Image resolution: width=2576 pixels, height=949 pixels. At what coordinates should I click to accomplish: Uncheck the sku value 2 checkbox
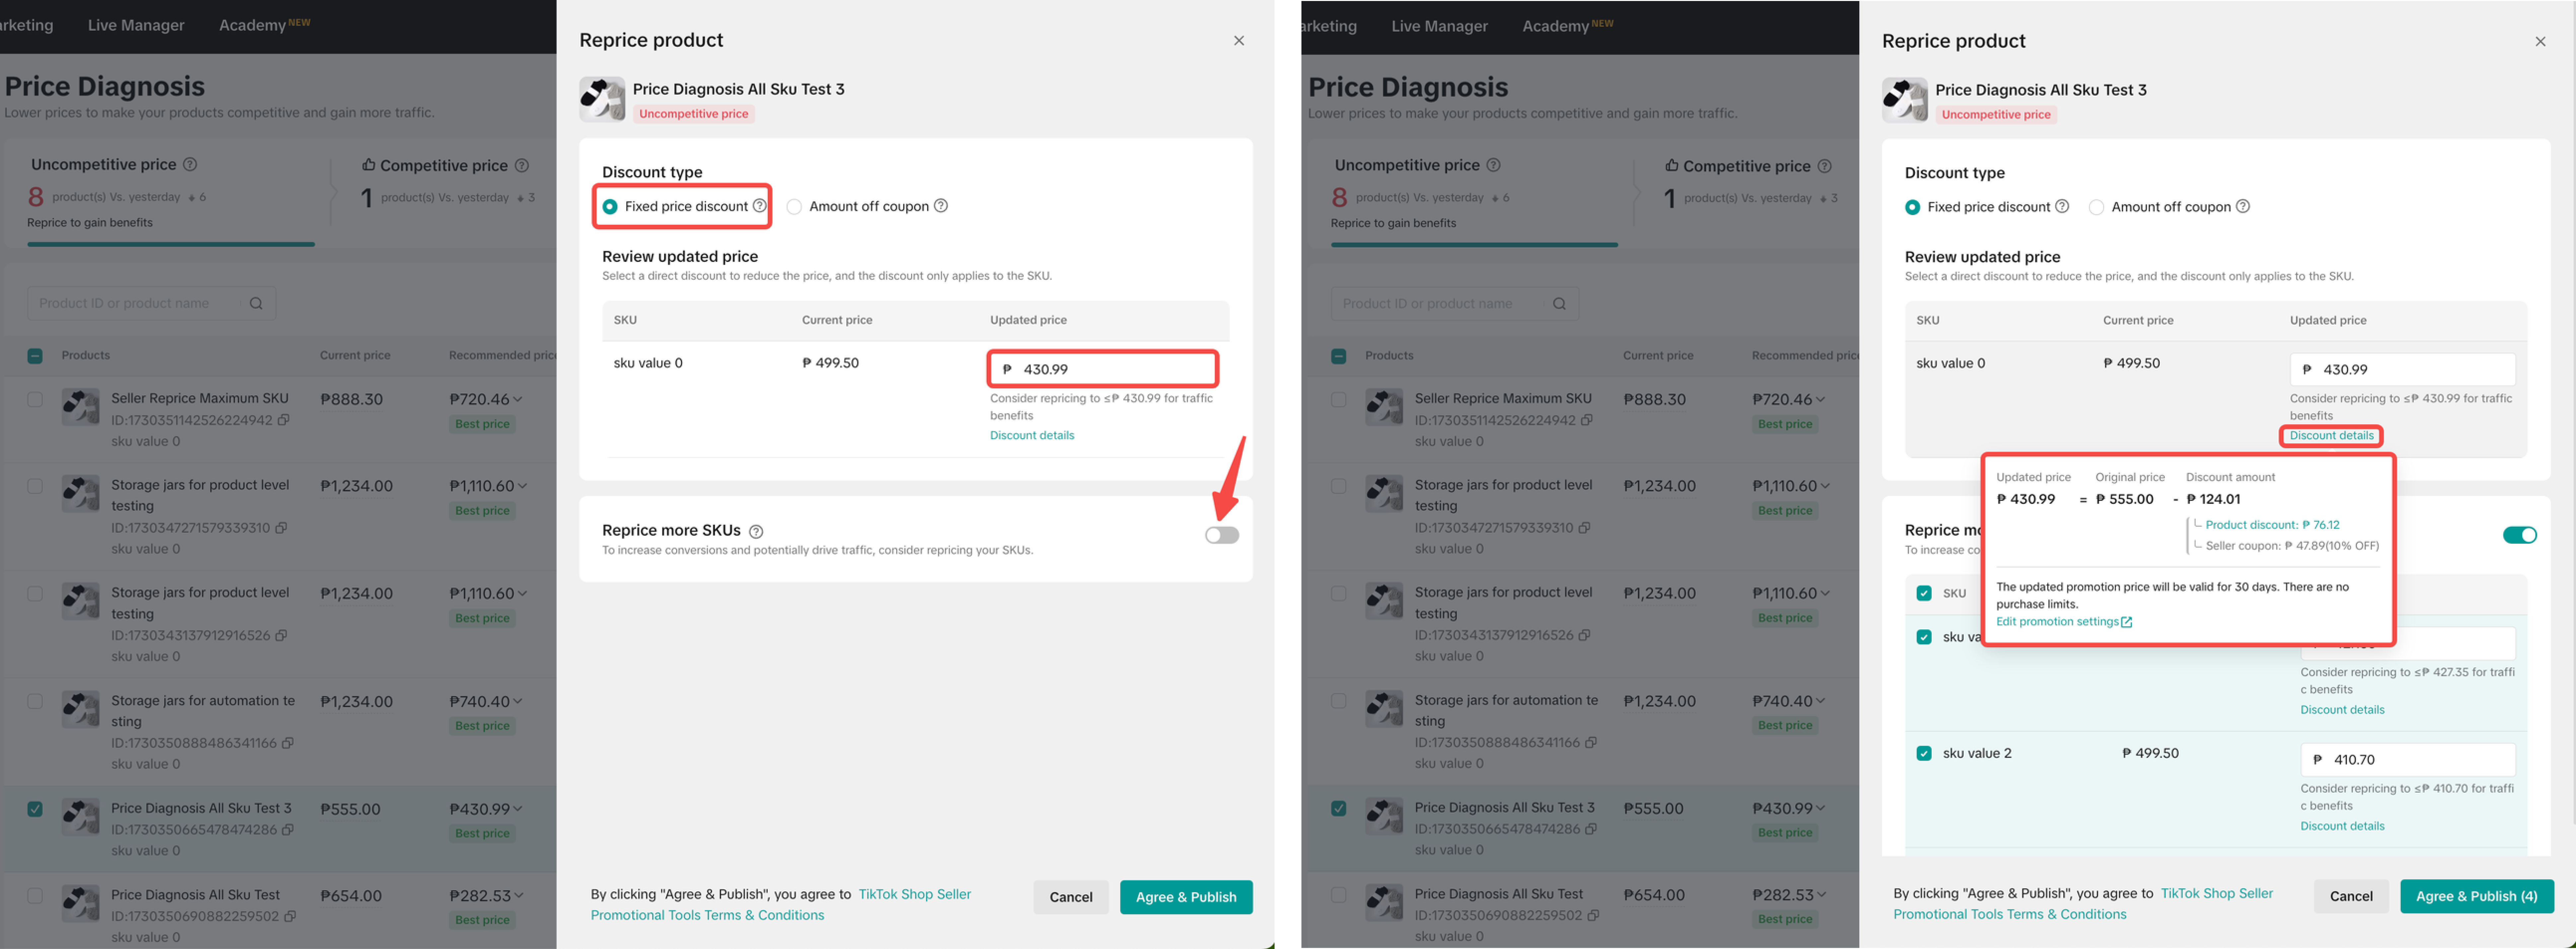click(x=1924, y=753)
